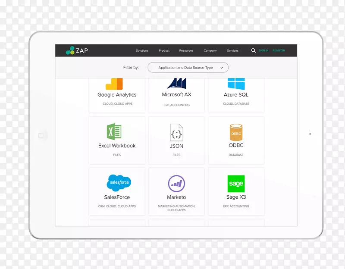The width and height of the screenshot is (345, 269).
Task: Click the Filter by: label
Action: (131, 68)
